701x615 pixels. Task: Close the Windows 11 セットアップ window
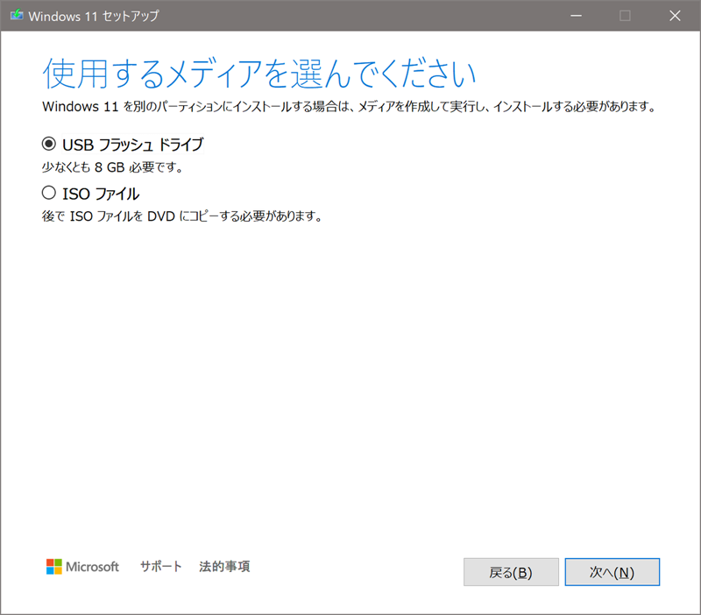tap(675, 16)
